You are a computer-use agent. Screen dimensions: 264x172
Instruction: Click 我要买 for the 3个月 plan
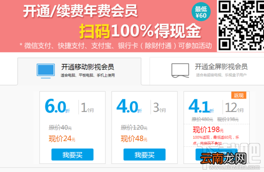click(145, 154)
